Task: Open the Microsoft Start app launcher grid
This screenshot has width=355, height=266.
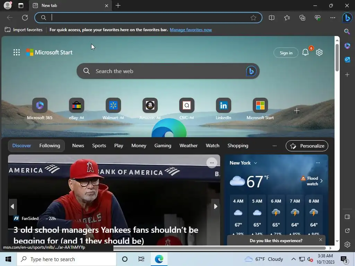Action: click(x=17, y=53)
